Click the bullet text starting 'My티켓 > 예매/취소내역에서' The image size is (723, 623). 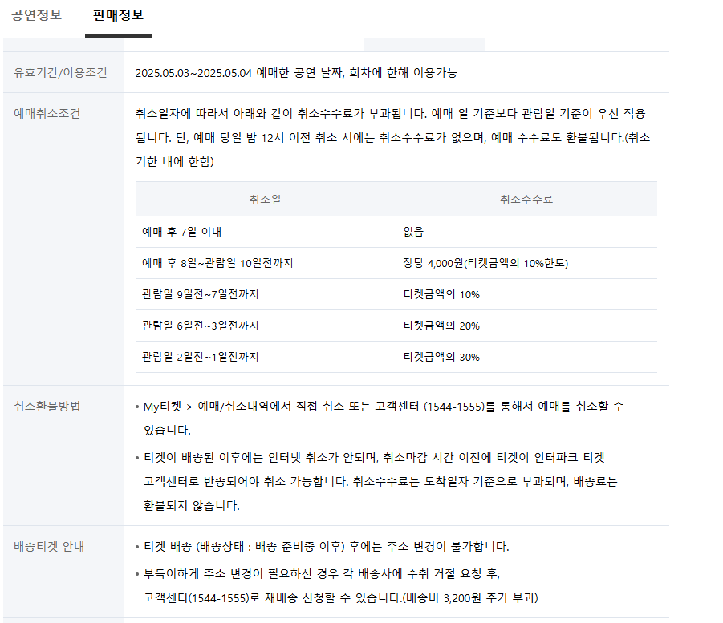tap(384, 418)
